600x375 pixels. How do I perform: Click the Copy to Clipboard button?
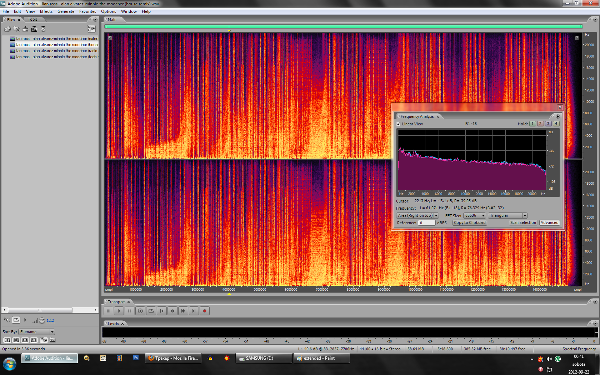pos(470,222)
